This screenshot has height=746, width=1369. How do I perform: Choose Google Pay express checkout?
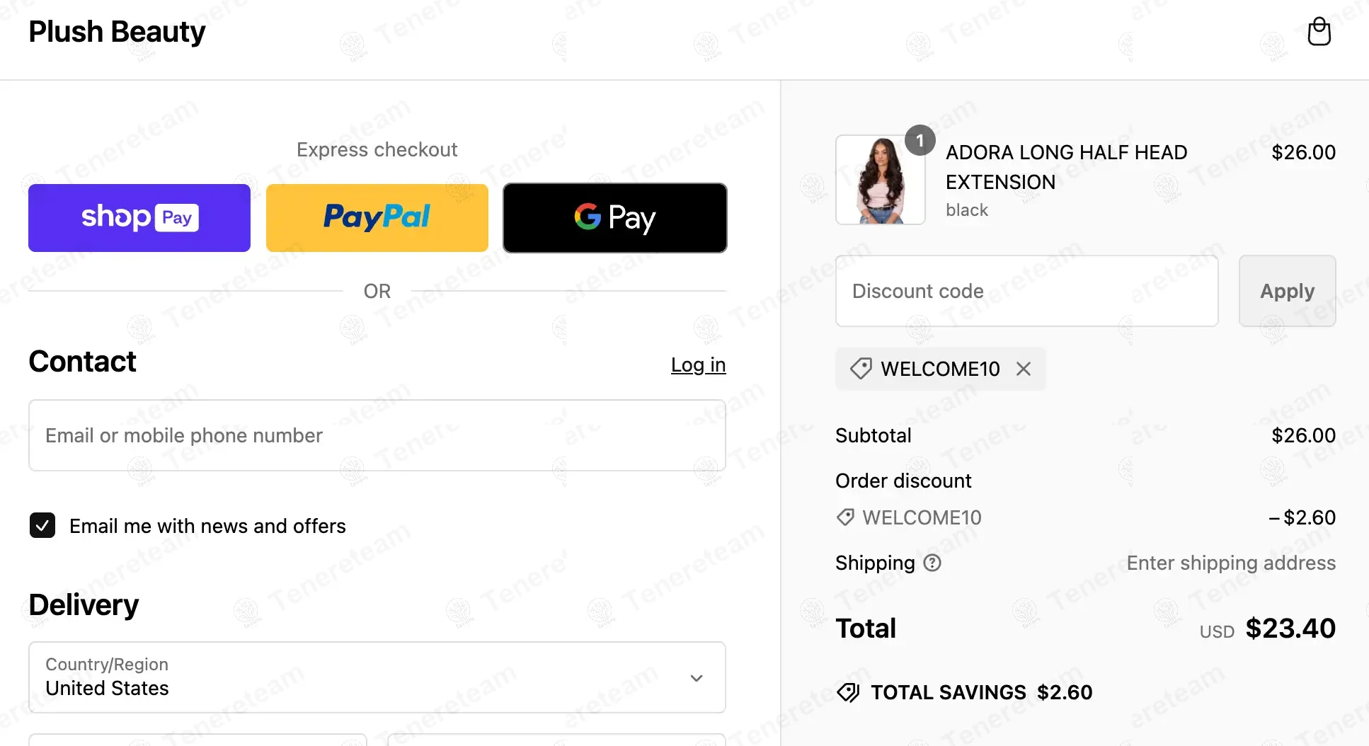coord(614,217)
